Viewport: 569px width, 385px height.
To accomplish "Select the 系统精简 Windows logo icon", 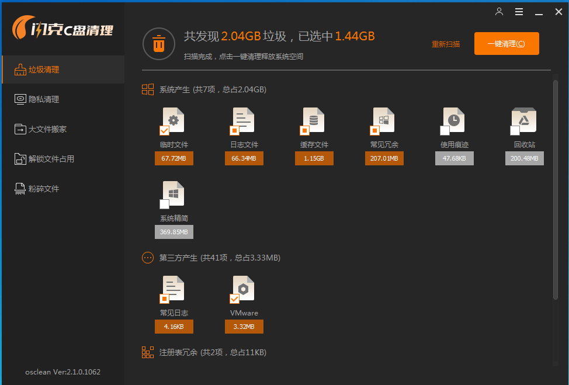I will [174, 193].
